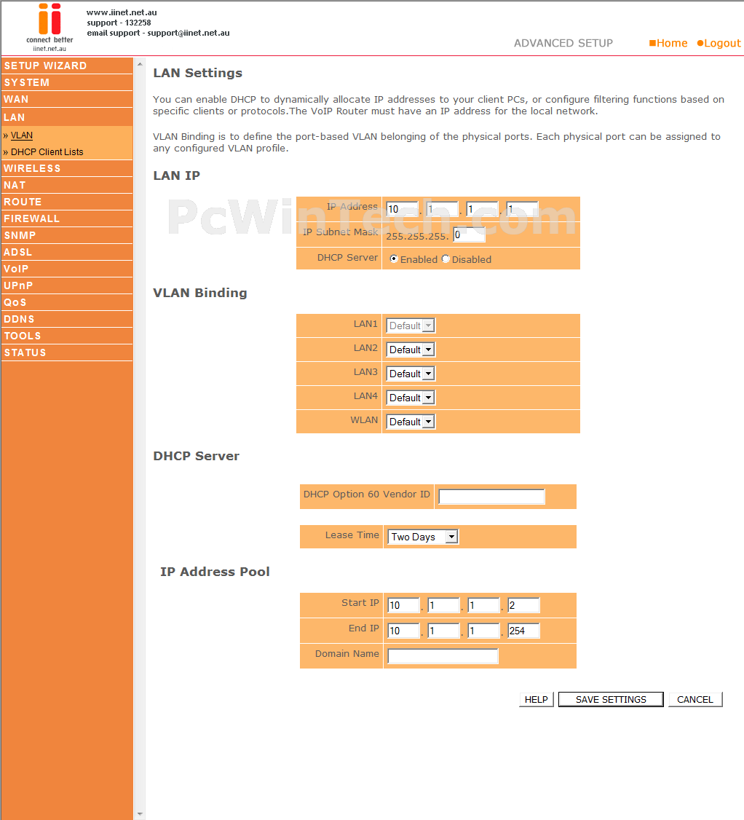This screenshot has width=744, height=820.
Task: Click the Domain Name input field
Action: 443,656
